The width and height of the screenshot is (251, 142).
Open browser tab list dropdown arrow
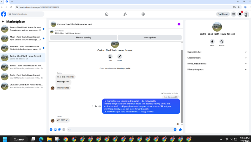point(2,2)
